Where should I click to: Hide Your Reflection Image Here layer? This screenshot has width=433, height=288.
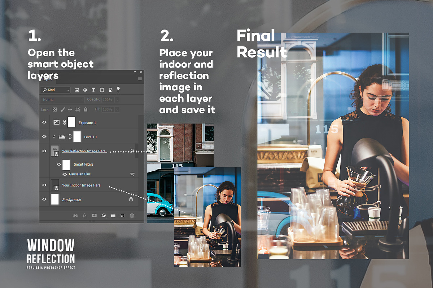(x=44, y=151)
